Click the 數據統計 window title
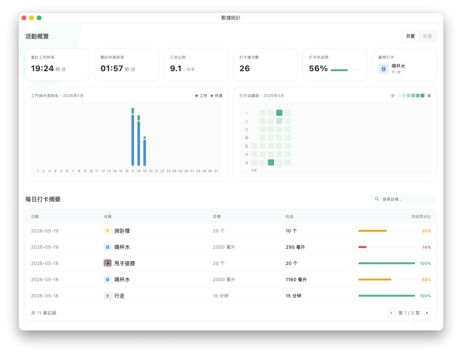The height and width of the screenshot is (355, 462). [x=231, y=18]
